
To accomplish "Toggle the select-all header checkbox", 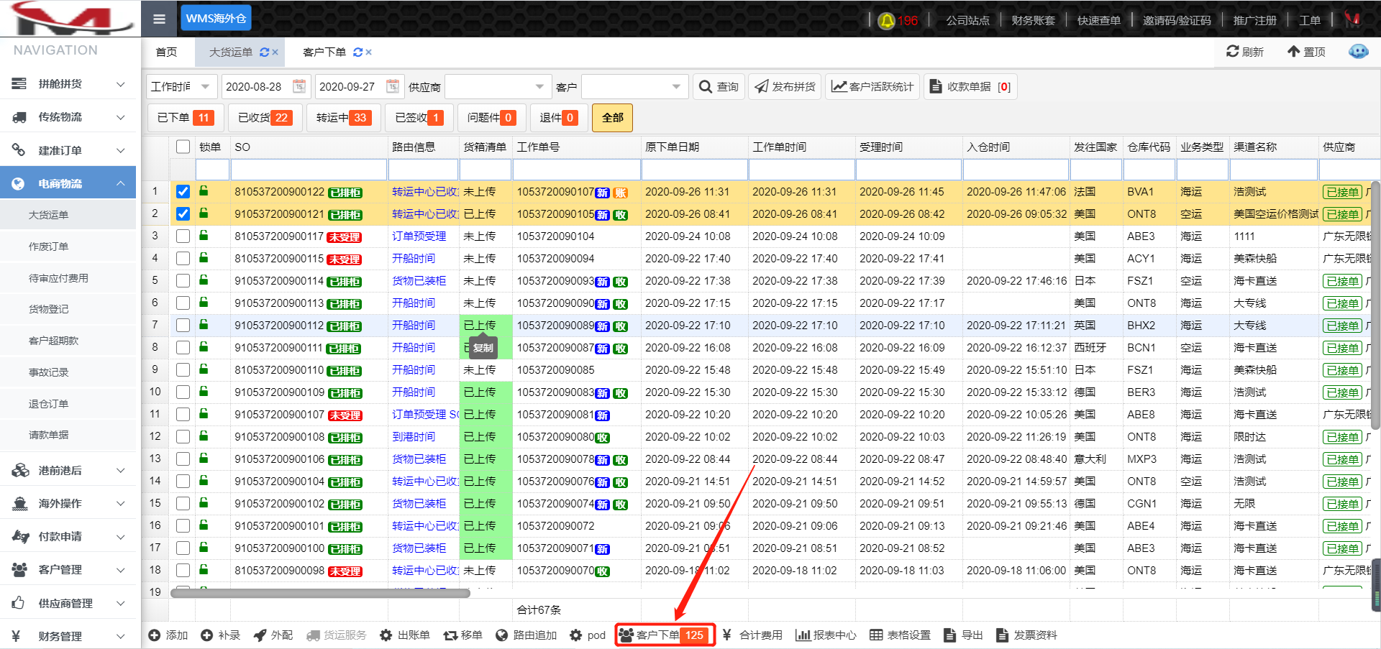I will click(183, 147).
